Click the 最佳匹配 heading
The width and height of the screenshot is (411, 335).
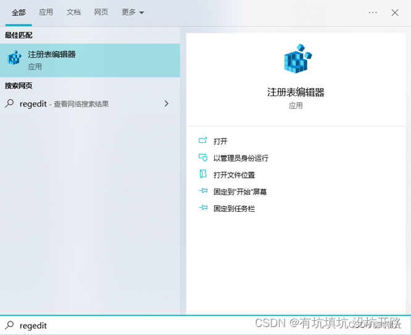(19, 35)
